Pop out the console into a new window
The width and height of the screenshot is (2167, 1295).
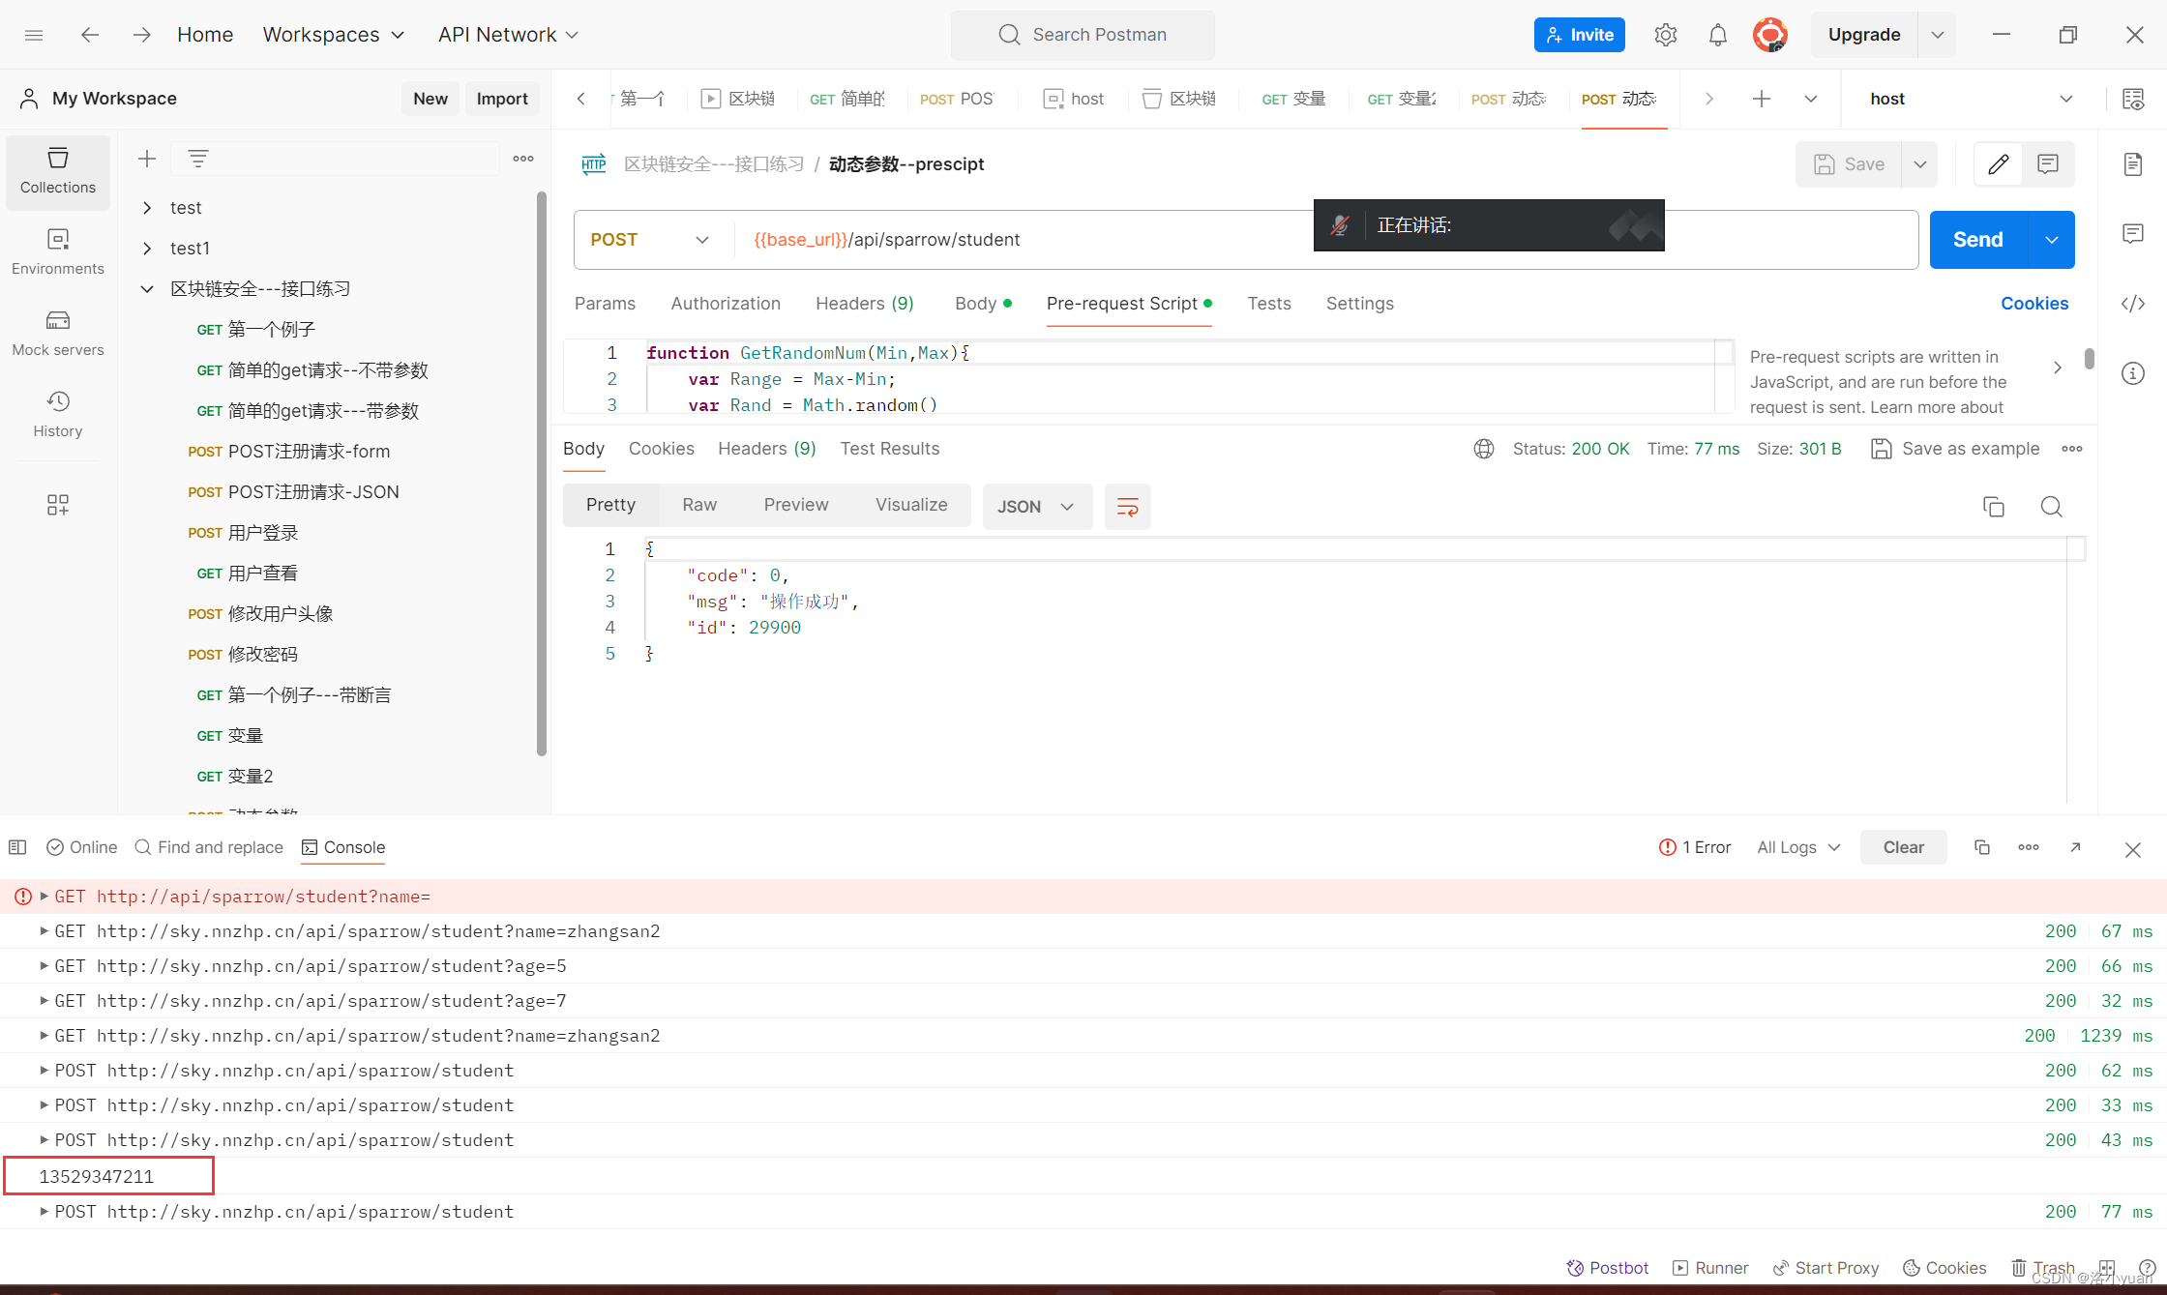click(x=2075, y=847)
